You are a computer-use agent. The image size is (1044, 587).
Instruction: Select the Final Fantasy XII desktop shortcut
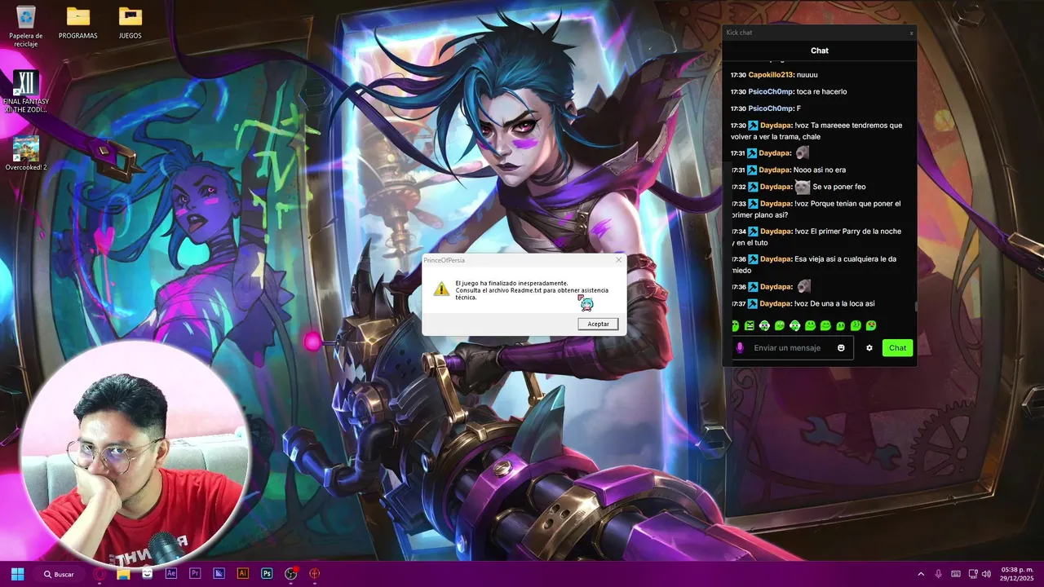(26, 91)
